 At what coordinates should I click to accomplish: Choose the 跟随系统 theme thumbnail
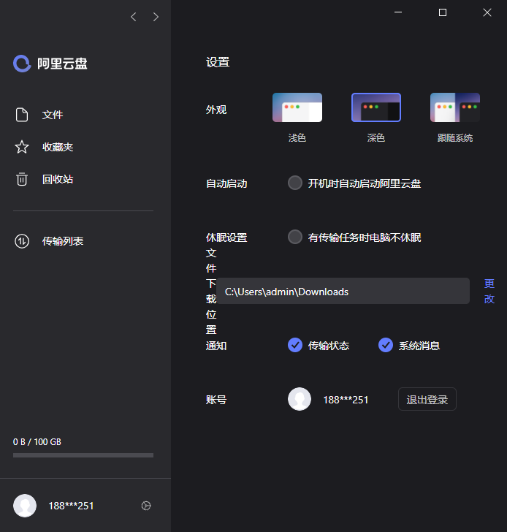tap(455, 107)
